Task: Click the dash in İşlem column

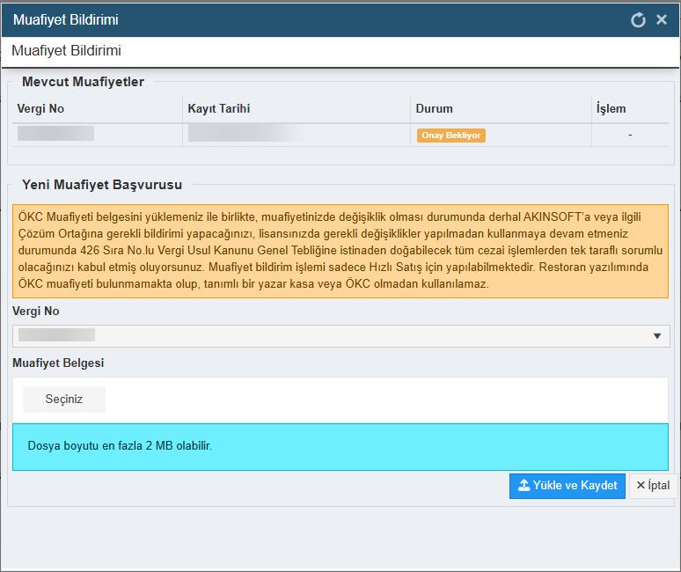Action: [630, 135]
